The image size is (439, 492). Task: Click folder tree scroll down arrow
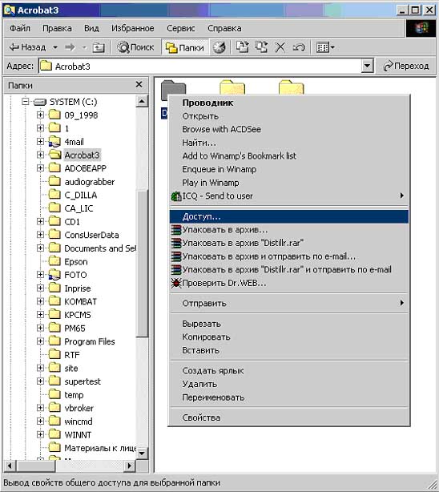tap(142, 454)
